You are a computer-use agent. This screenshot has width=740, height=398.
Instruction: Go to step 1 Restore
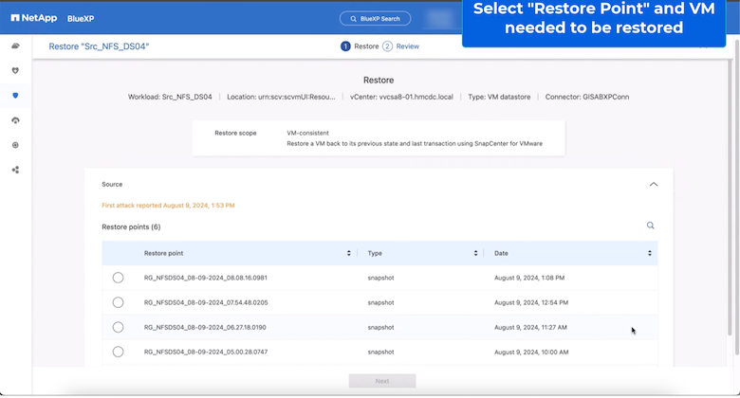(x=361, y=45)
